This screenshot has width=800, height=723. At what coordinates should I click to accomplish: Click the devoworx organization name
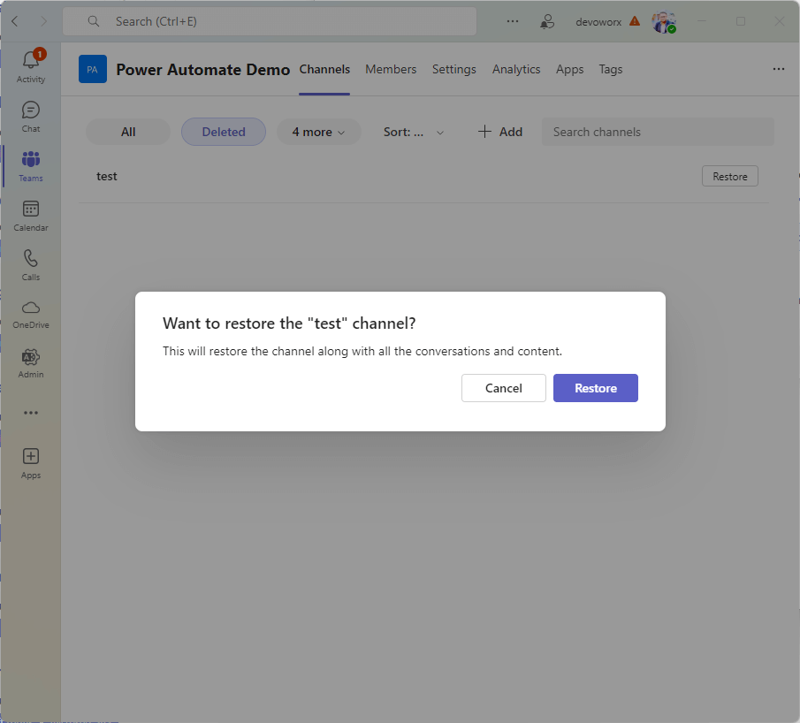pyautogui.click(x=598, y=22)
